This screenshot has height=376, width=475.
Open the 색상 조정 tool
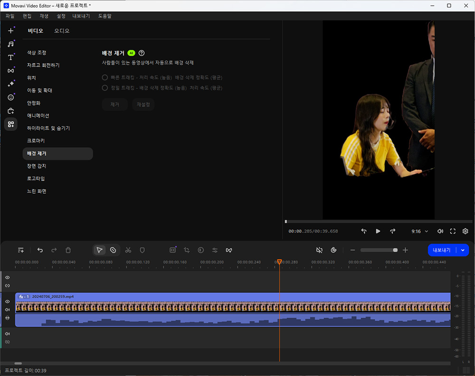click(x=37, y=53)
